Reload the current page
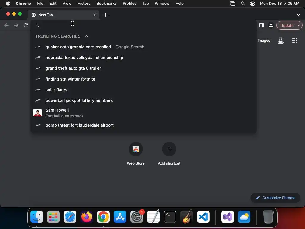Screen dimensions: 305x229 tap(26, 25)
